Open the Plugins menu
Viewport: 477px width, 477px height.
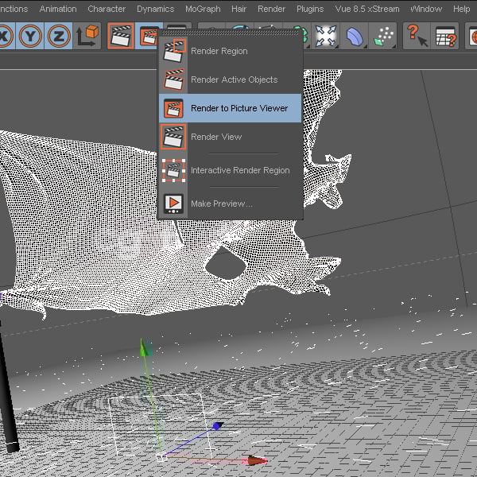click(x=310, y=9)
